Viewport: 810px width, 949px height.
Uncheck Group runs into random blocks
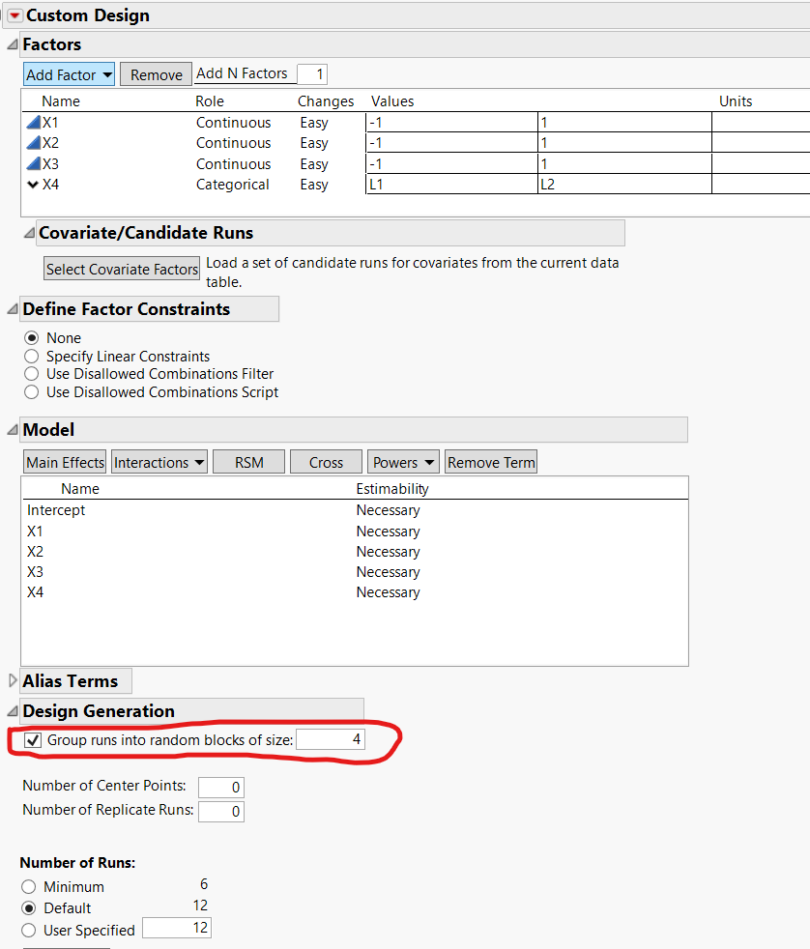[x=33, y=740]
